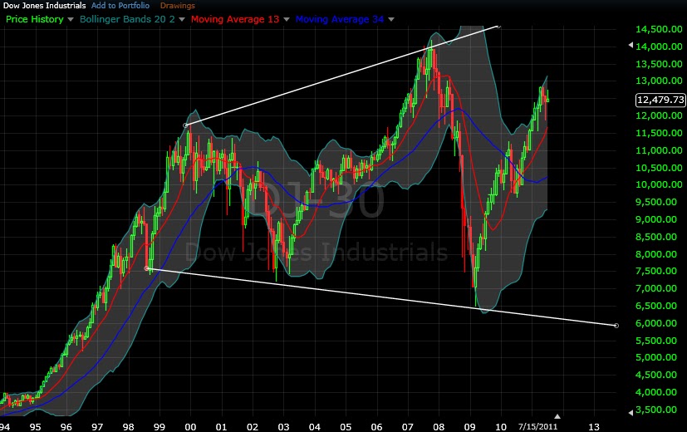Open the Price History dropdown arrow
The height and width of the screenshot is (432, 687).
[71, 20]
